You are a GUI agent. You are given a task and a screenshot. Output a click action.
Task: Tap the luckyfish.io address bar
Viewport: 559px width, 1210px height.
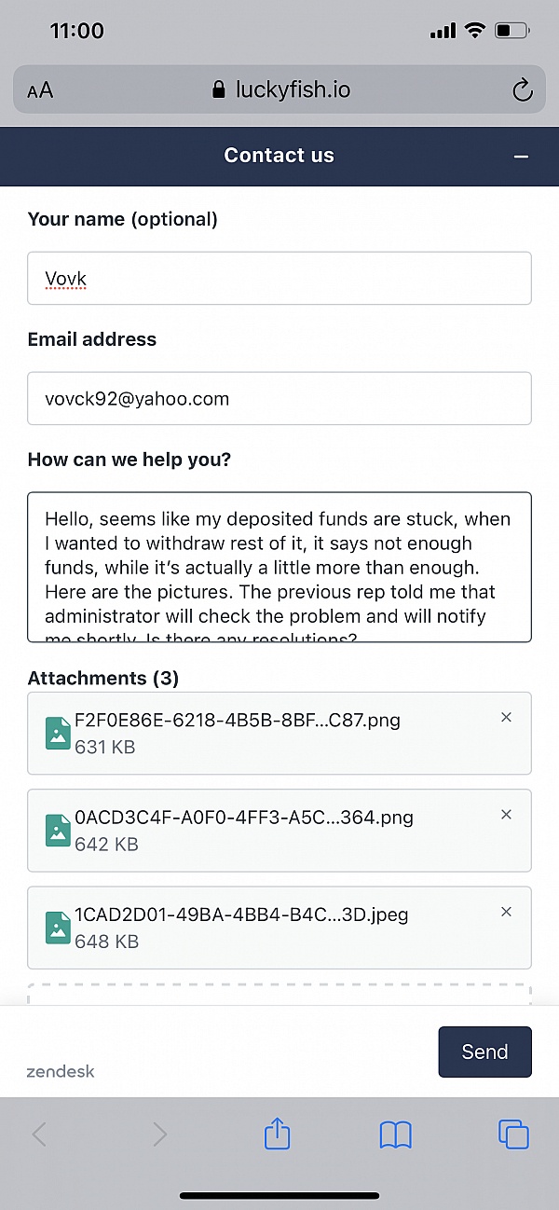pyautogui.click(x=279, y=90)
